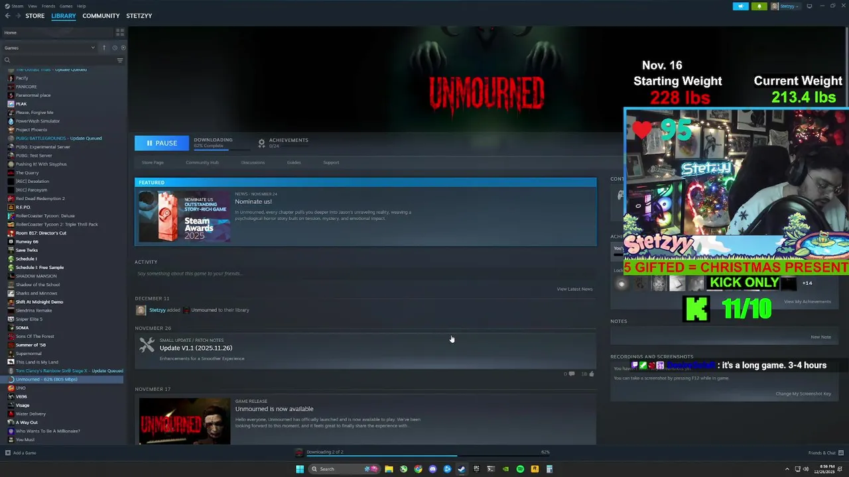This screenshot has height=477, width=849.
Task: Switch to the STORE tab
Action: (35, 16)
